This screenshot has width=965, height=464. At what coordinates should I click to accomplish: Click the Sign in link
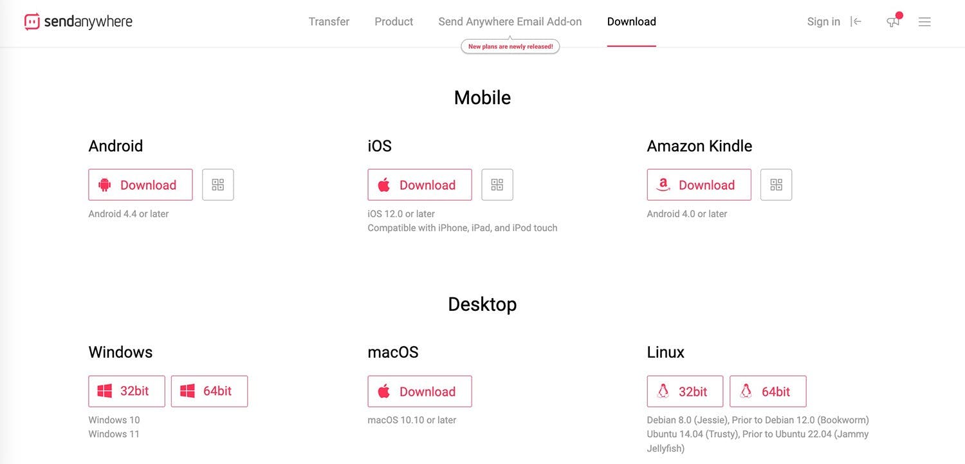coord(823,21)
